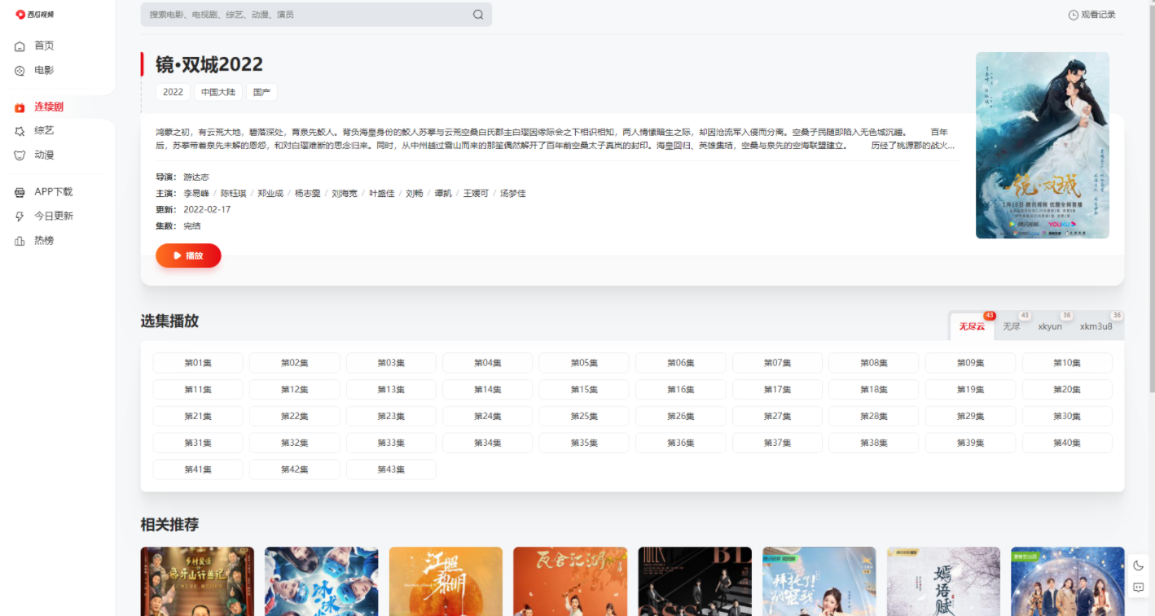The image size is (1155, 616).
Task: Select the xkm3u8 source tab
Action: (1096, 326)
